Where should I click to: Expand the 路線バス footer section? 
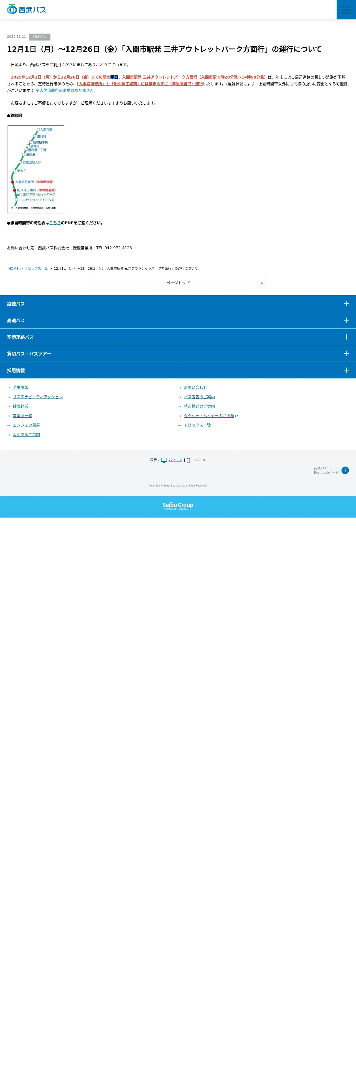click(178, 304)
